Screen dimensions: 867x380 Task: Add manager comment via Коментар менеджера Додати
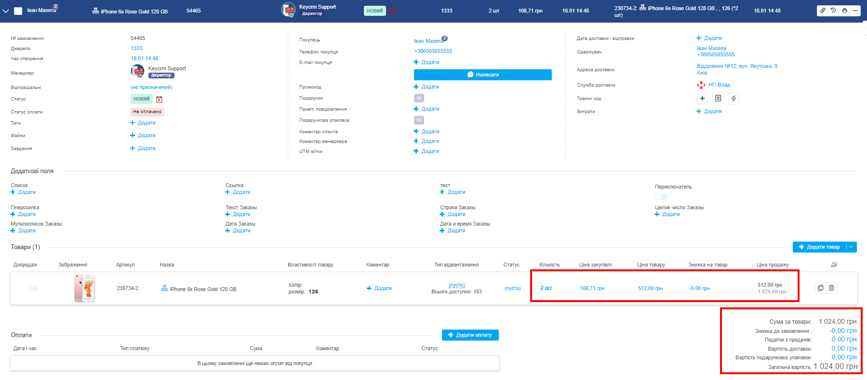pos(427,141)
